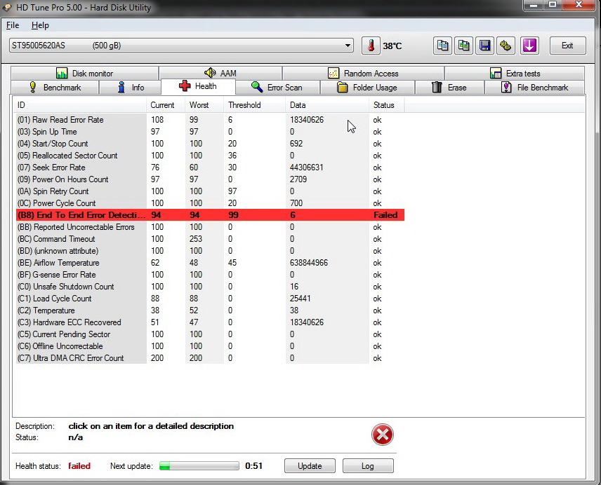Open the Error Scan tab

[277, 87]
